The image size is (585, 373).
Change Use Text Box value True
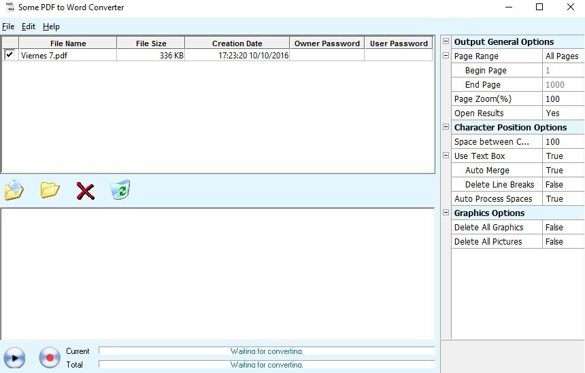pyautogui.click(x=563, y=156)
